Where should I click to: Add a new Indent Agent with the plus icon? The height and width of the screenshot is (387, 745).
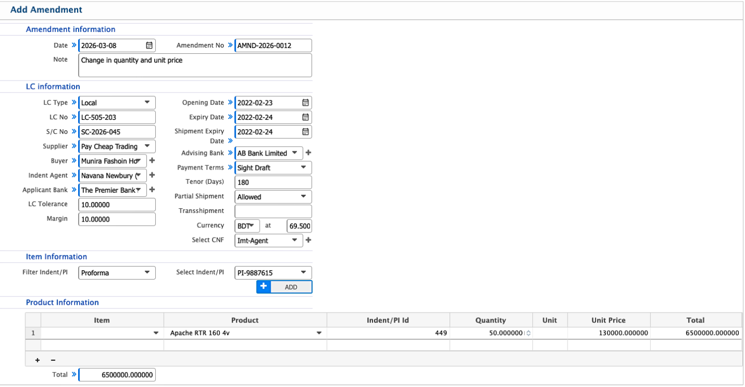point(153,175)
